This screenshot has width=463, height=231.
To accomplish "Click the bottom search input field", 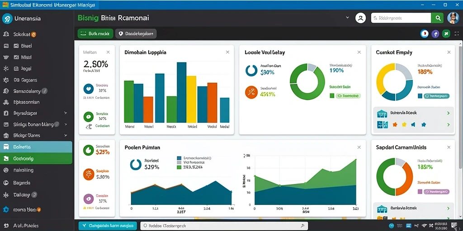I will click(224, 226).
